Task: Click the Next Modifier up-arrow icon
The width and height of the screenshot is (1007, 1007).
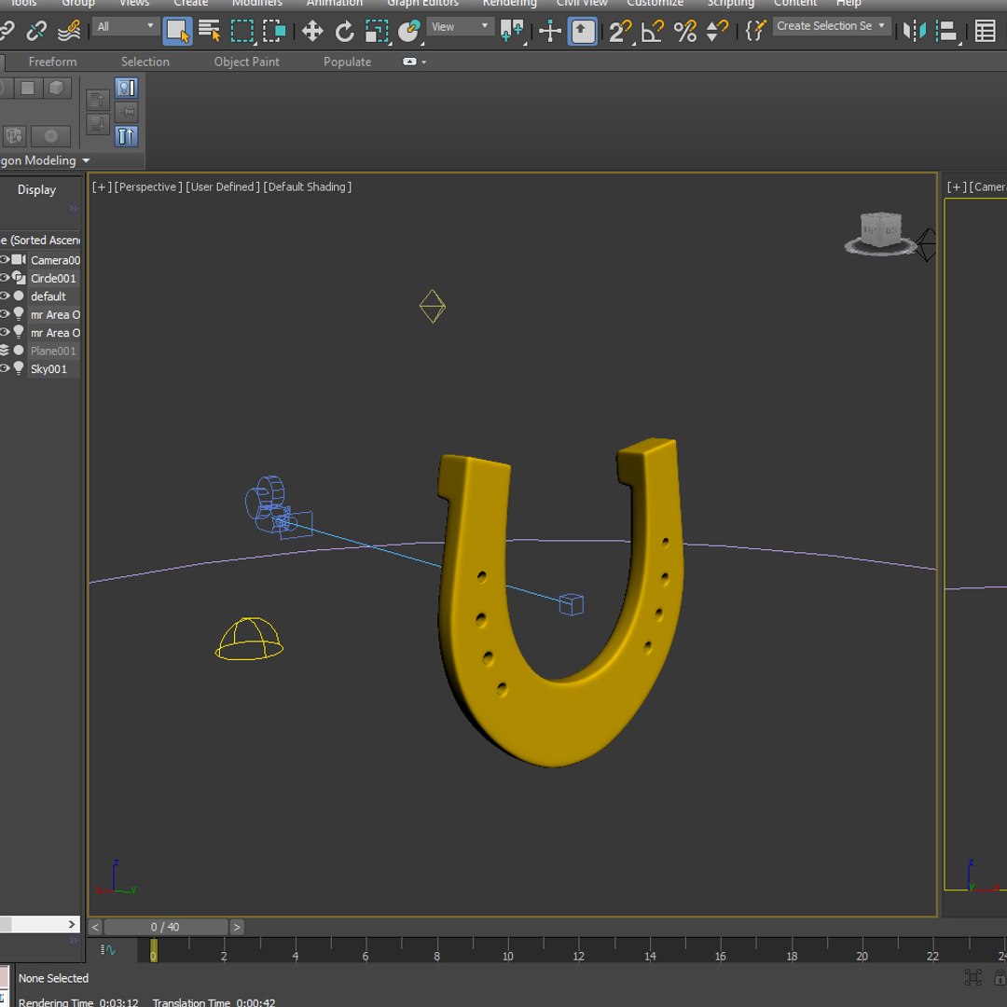Action: 97,100
